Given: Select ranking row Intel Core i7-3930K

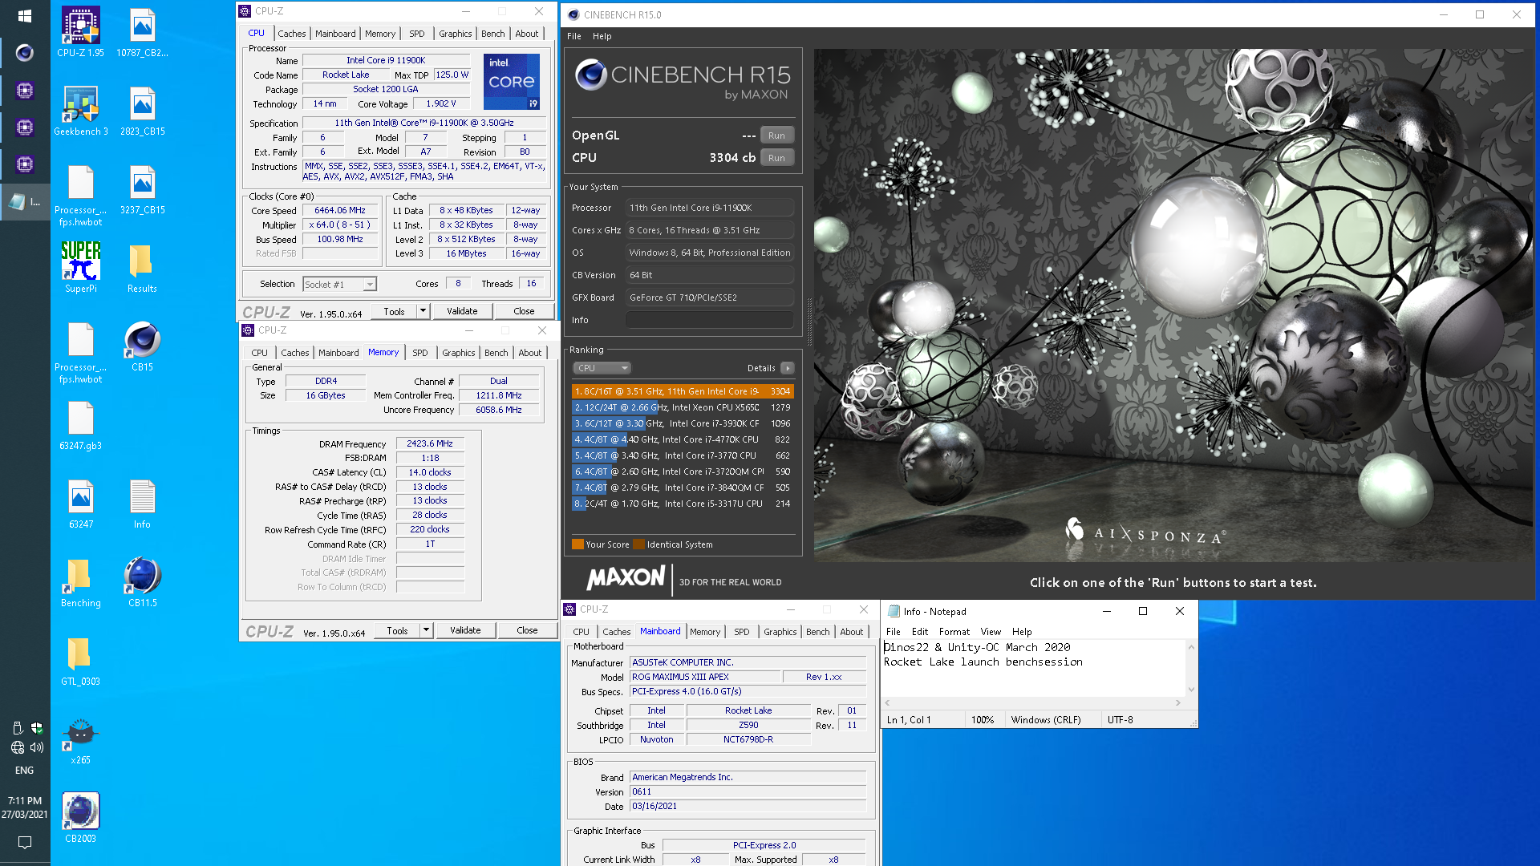Looking at the screenshot, I should (x=683, y=423).
